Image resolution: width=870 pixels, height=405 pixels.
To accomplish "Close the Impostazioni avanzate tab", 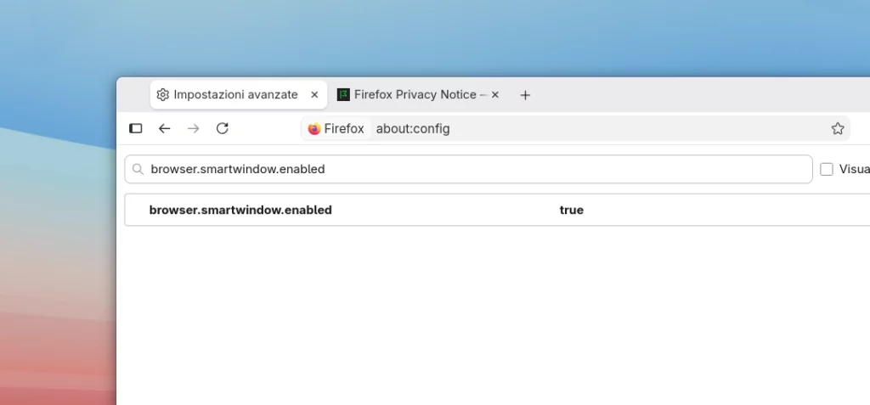I will point(314,95).
